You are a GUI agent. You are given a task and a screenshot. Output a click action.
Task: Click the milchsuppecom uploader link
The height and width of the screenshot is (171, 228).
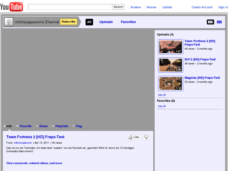tap(23, 143)
